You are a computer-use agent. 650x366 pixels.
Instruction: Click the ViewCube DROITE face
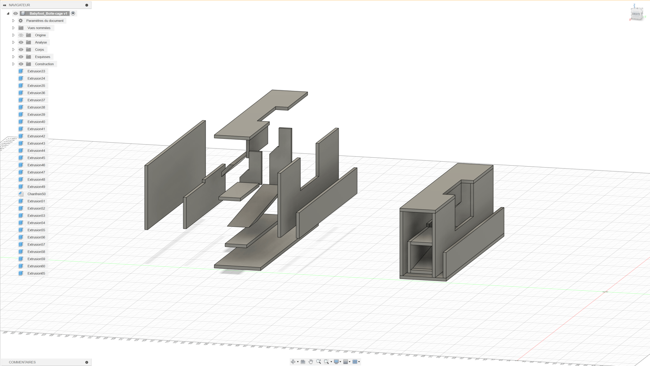636,14
